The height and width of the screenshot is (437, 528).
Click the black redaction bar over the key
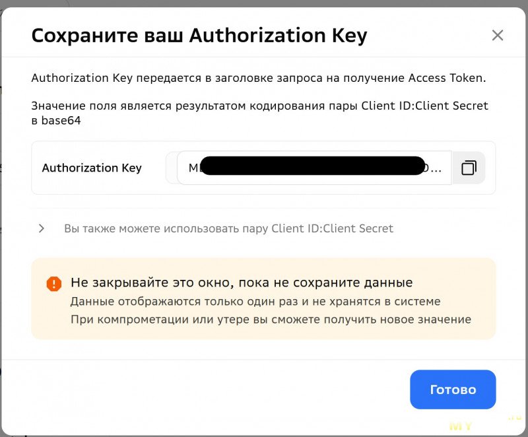tap(312, 166)
